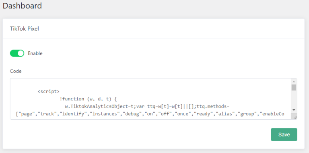309x153 pixels.
Task: Click the Code field label
Action: (x=16, y=71)
